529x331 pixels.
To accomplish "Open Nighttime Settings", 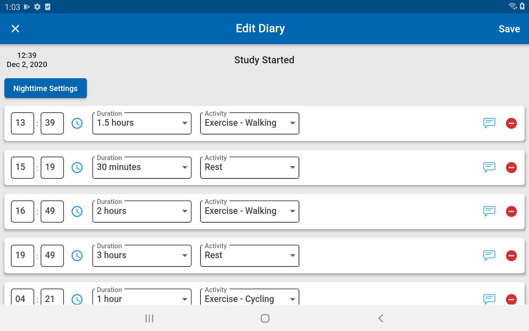I will click(45, 89).
